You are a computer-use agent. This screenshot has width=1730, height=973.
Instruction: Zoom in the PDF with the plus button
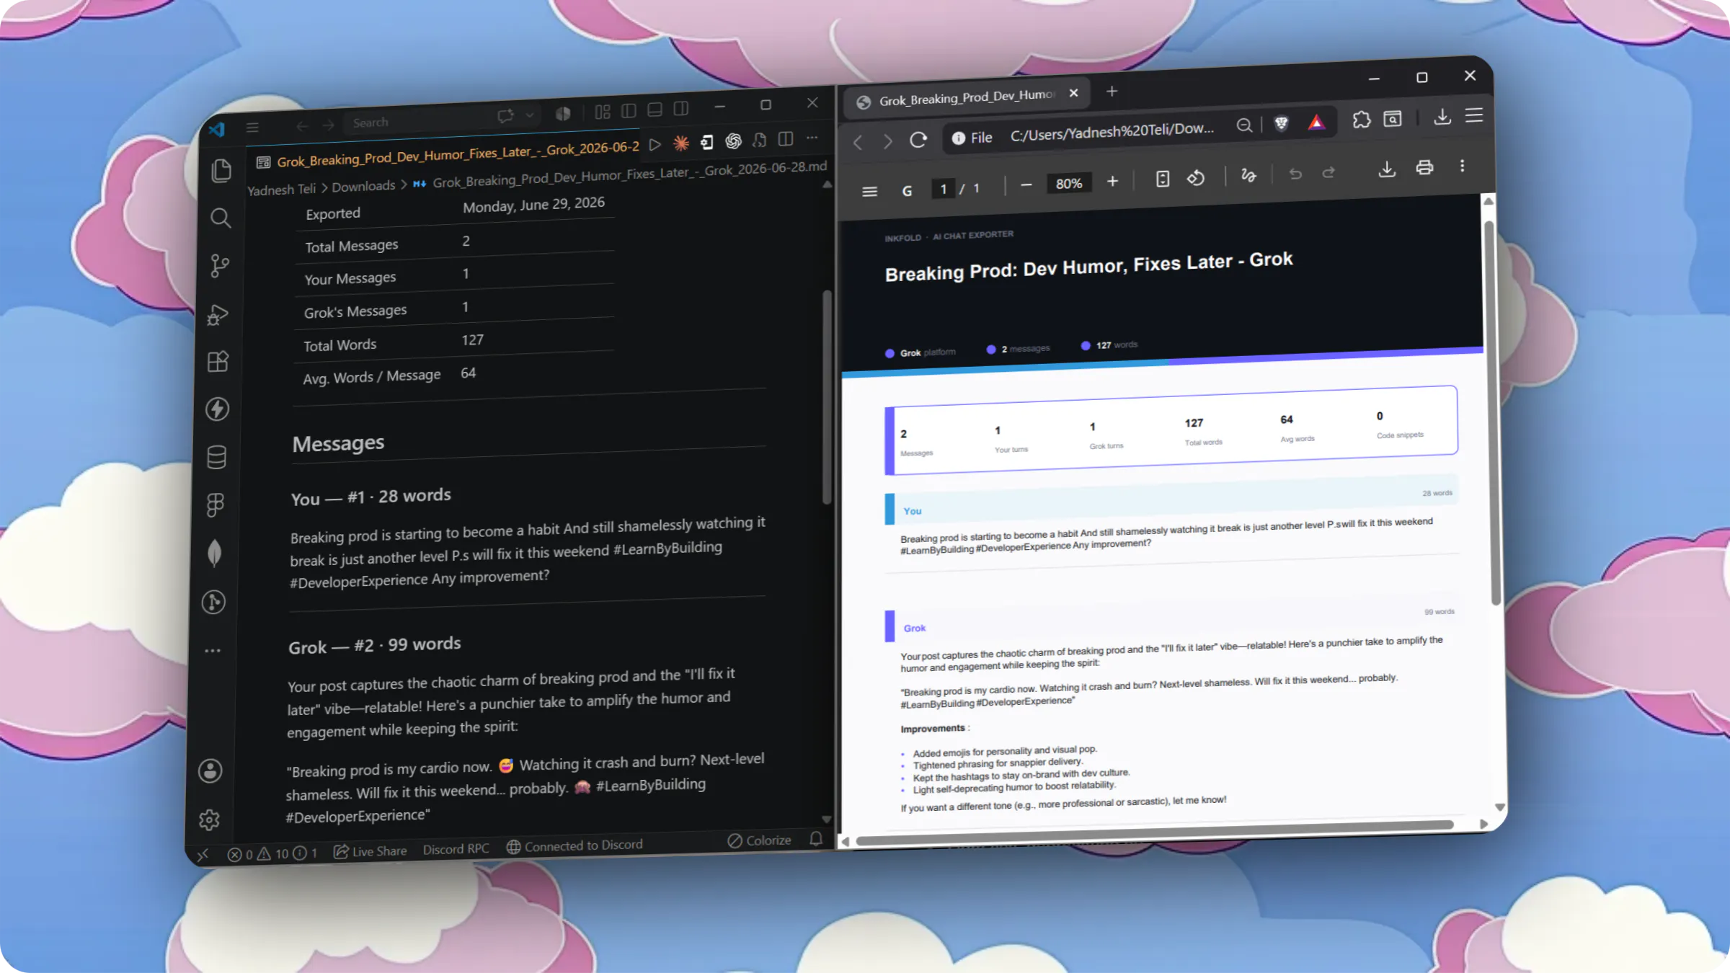[x=1112, y=181]
